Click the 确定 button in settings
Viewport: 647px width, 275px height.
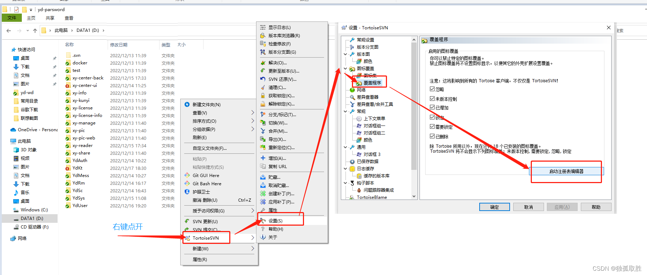495,207
